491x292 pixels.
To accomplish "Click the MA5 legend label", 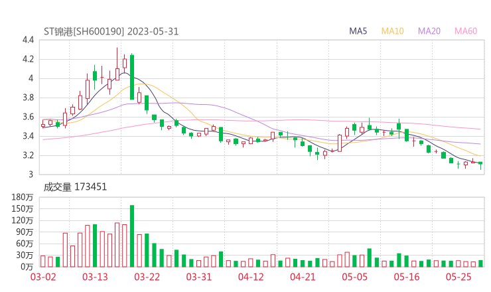I will click(358, 31).
